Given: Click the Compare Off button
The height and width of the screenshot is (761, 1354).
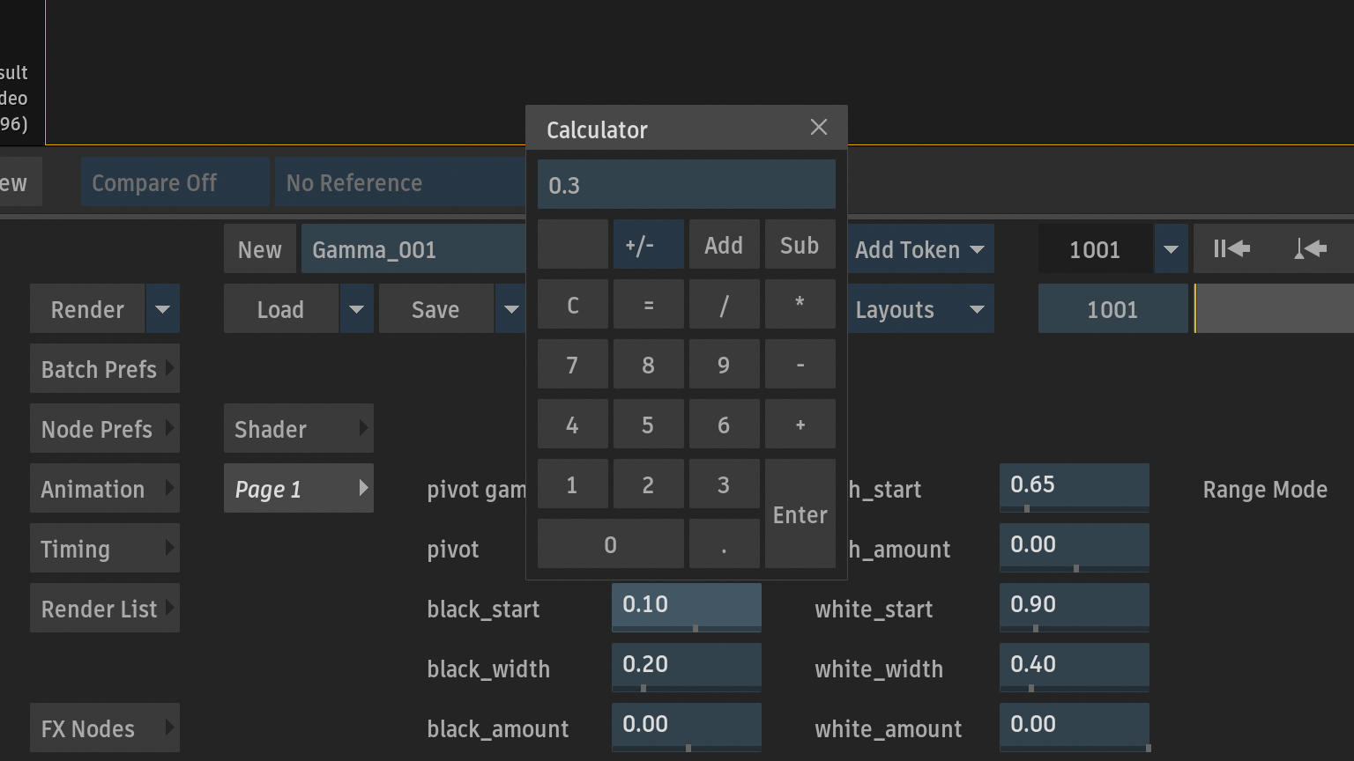Looking at the screenshot, I should (175, 182).
